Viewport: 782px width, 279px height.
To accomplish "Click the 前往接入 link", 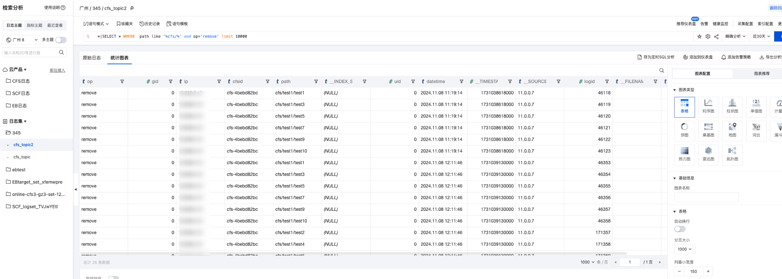I will (57, 71).
